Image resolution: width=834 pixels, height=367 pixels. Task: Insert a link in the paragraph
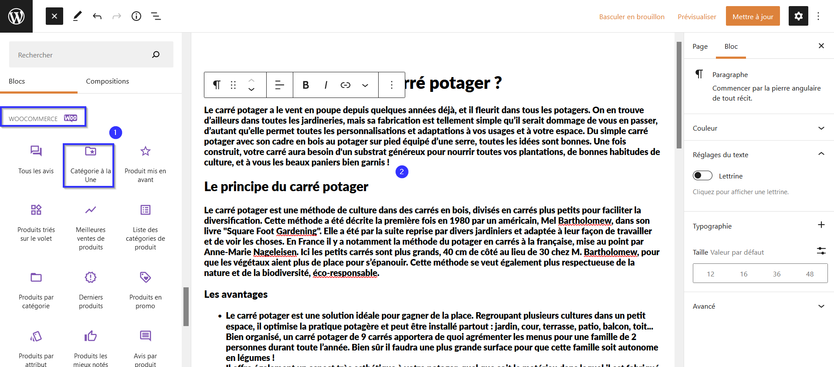(x=346, y=85)
